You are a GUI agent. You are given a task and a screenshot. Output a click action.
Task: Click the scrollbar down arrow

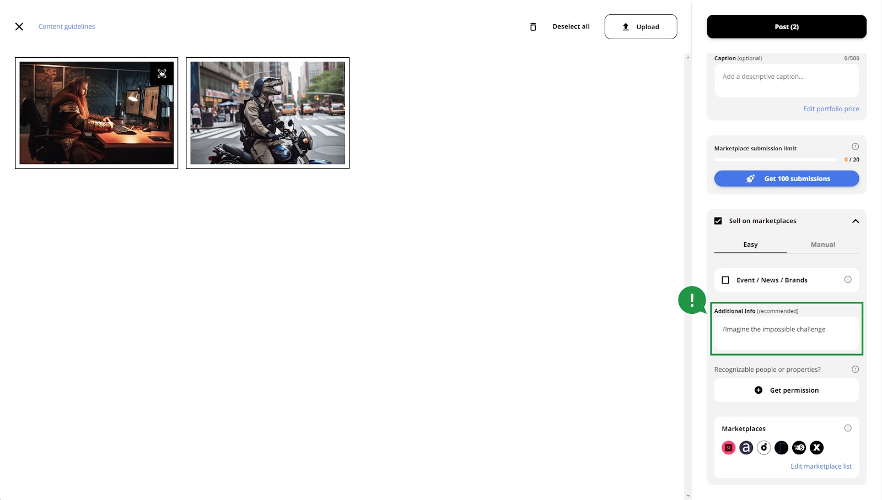coord(688,496)
